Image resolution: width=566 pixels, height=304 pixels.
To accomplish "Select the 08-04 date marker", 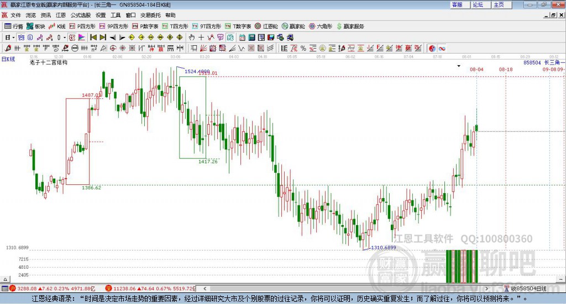I will click(476, 69).
